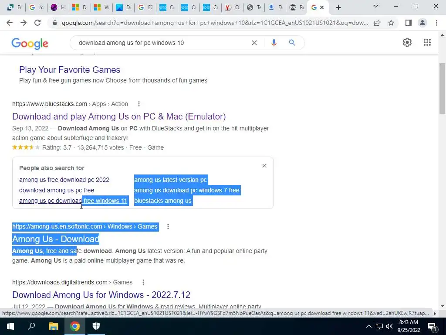Open options menu for the softonic.com result

tap(168, 226)
